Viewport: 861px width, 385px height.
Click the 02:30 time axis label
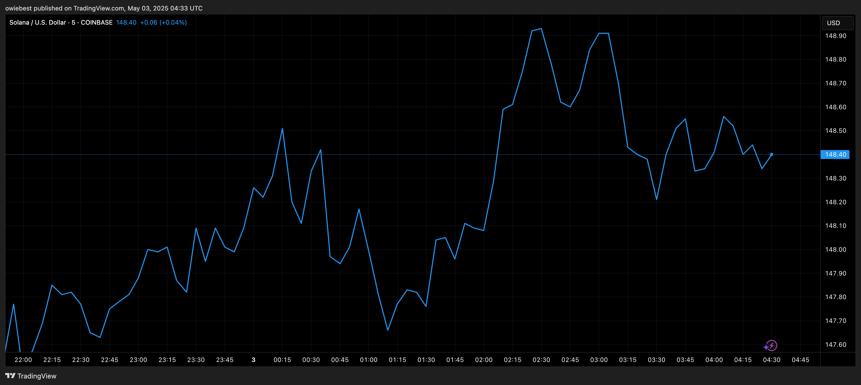pyautogui.click(x=541, y=360)
